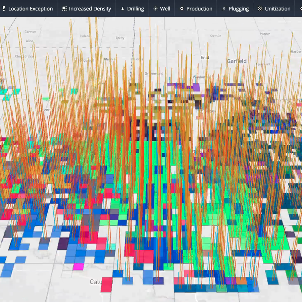Select the Kremlin town label

coord(215,36)
